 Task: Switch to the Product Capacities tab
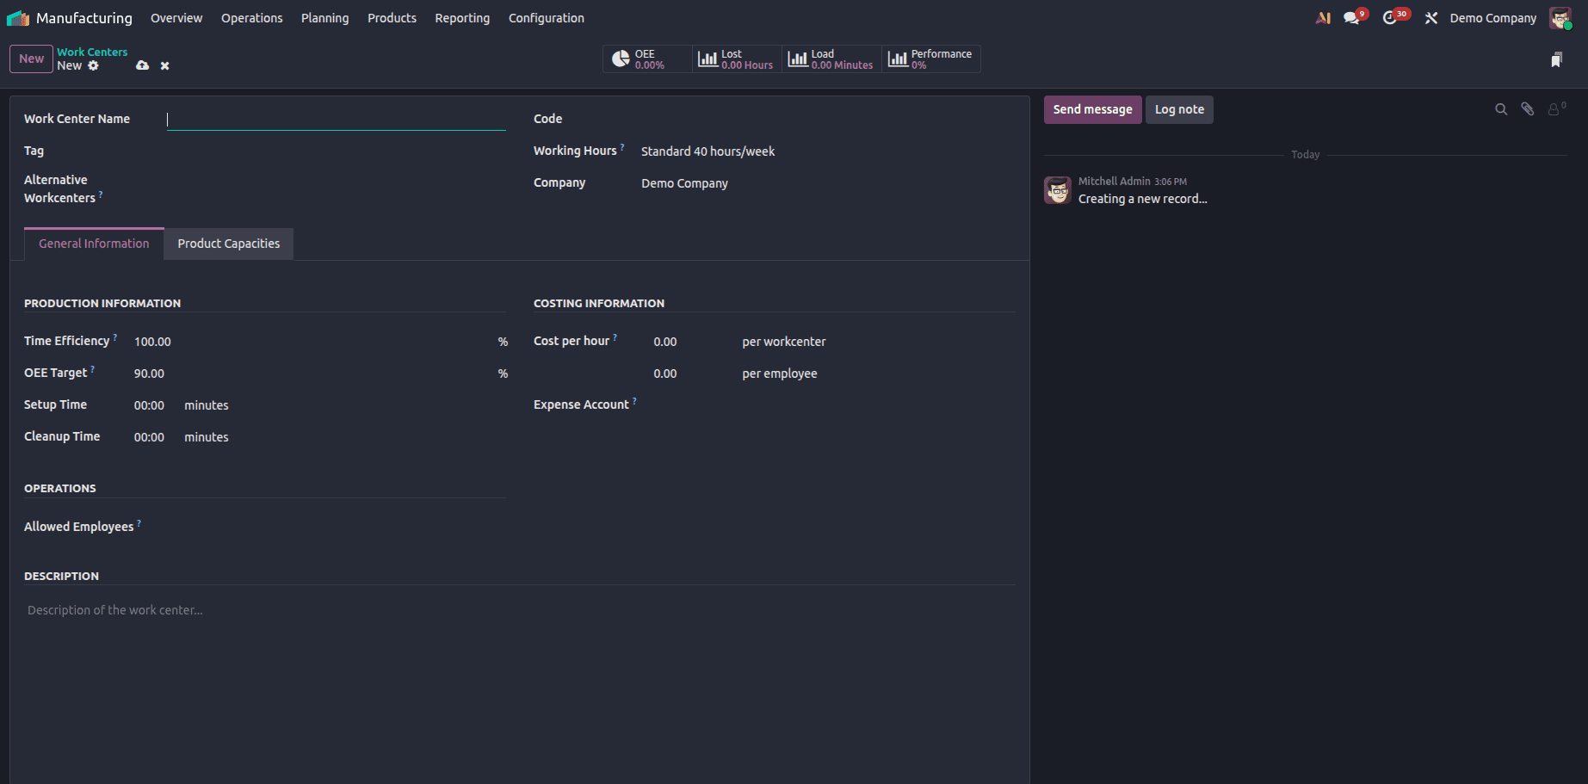[228, 244]
